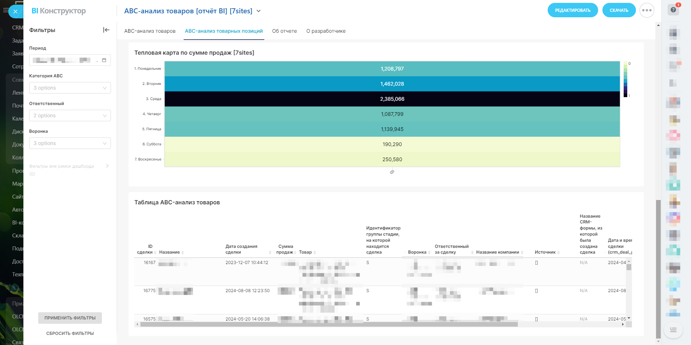Click the help question mark icon
This screenshot has height=345, width=691.
click(x=673, y=10)
